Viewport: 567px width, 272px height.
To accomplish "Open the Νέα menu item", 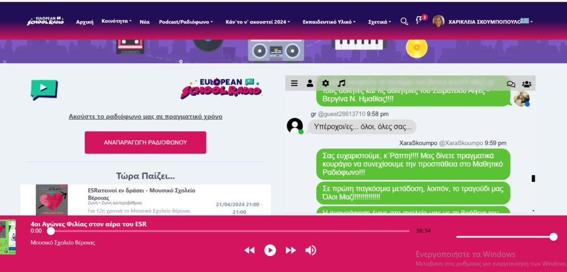I will 145,22.
